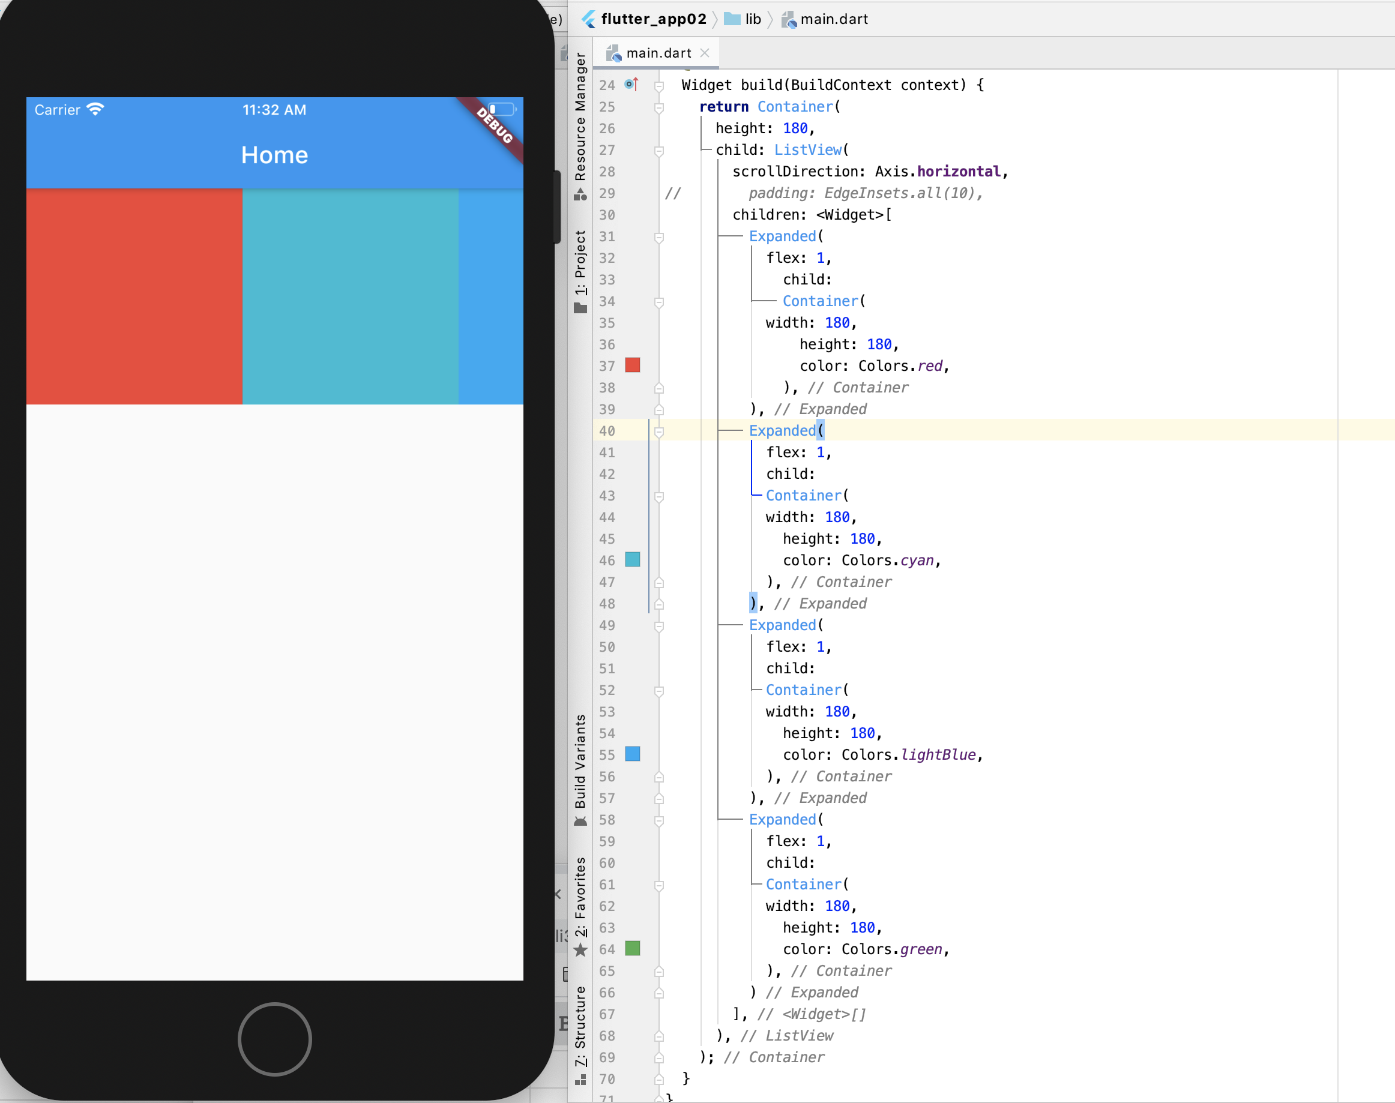The width and height of the screenshot is (1395, 1103).
Task: Open the Colors.green gutter swatch
Action: (x=632, y=949)
